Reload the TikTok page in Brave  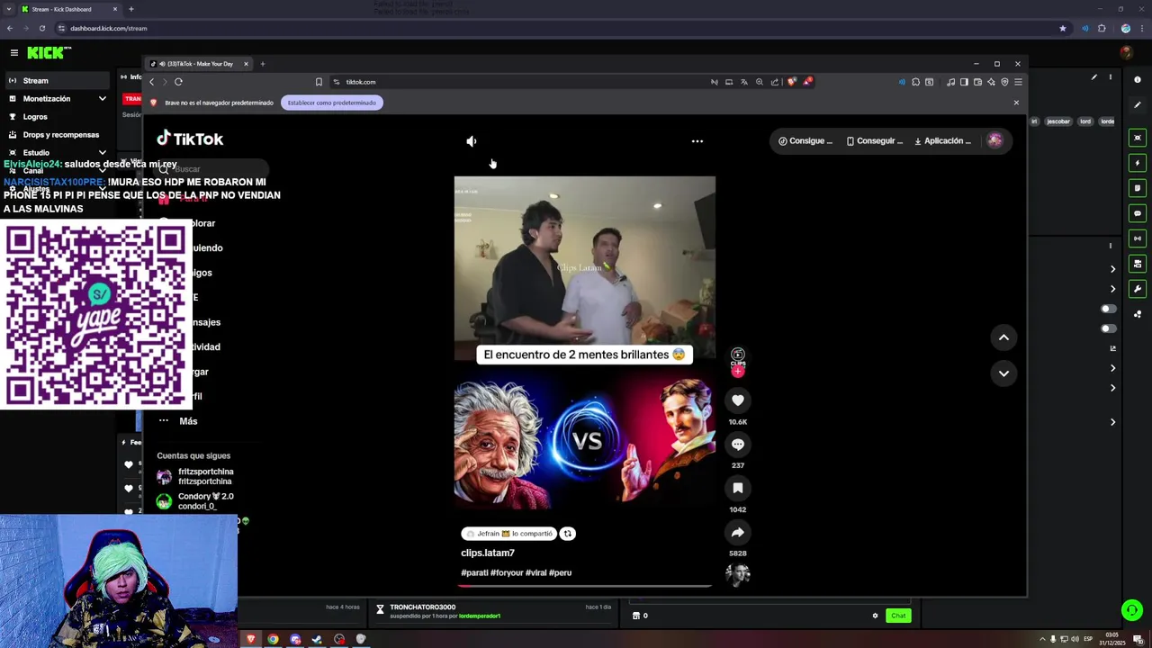[178, 82]
